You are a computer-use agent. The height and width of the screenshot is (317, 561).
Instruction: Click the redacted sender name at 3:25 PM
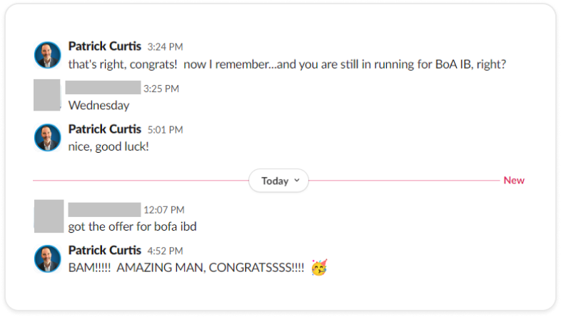coord(103,89)
